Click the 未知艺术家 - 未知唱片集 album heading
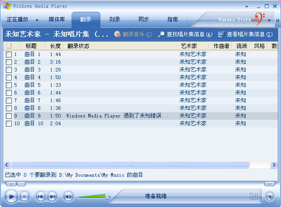The width and height of the screenshot is (281, 207). point(57,34)
